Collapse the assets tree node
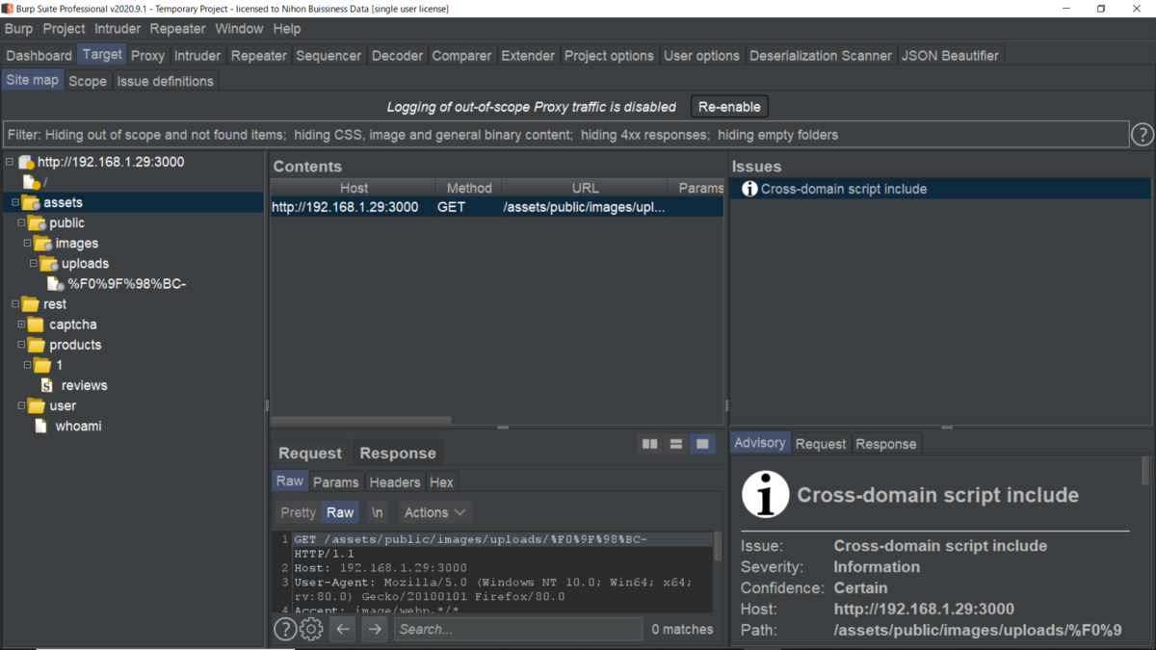The image size is (1156, 650). (15, 202)
